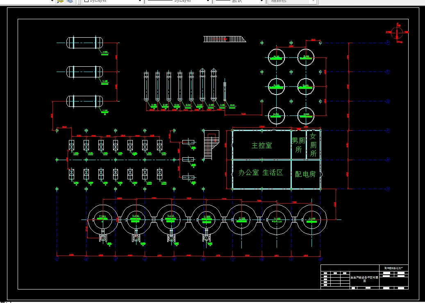Click the stacked layers icon in the toolbar

(70, 1)
